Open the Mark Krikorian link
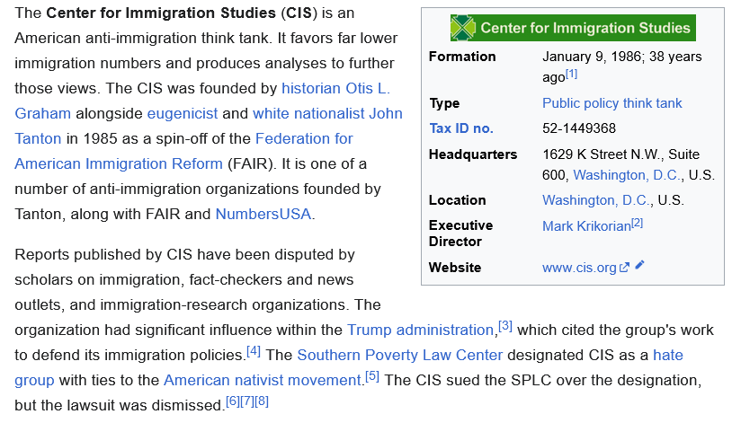This screenshot has width=732, height=423. pos(586,226)
